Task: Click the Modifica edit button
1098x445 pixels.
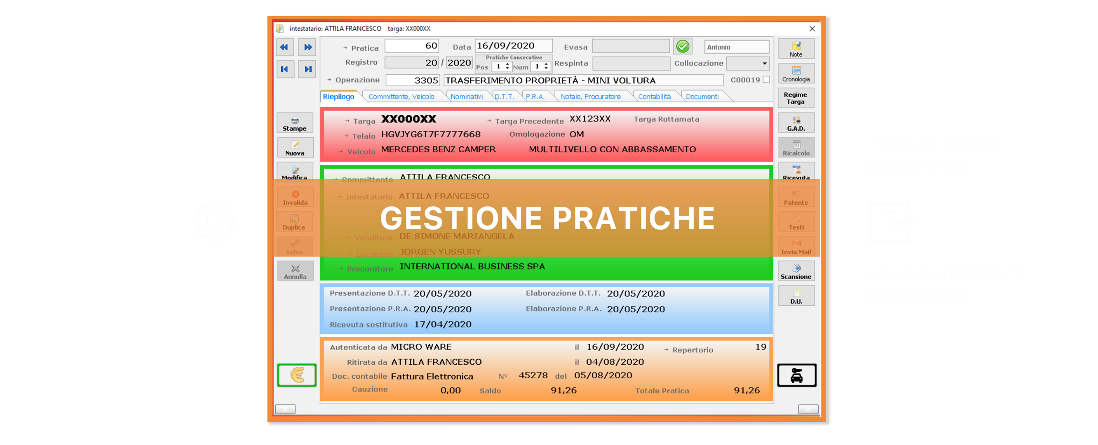Action: (x=294, y=172)
